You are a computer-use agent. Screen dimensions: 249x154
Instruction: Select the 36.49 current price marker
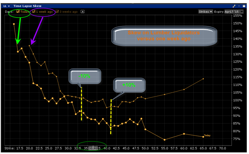click(93, 148)
